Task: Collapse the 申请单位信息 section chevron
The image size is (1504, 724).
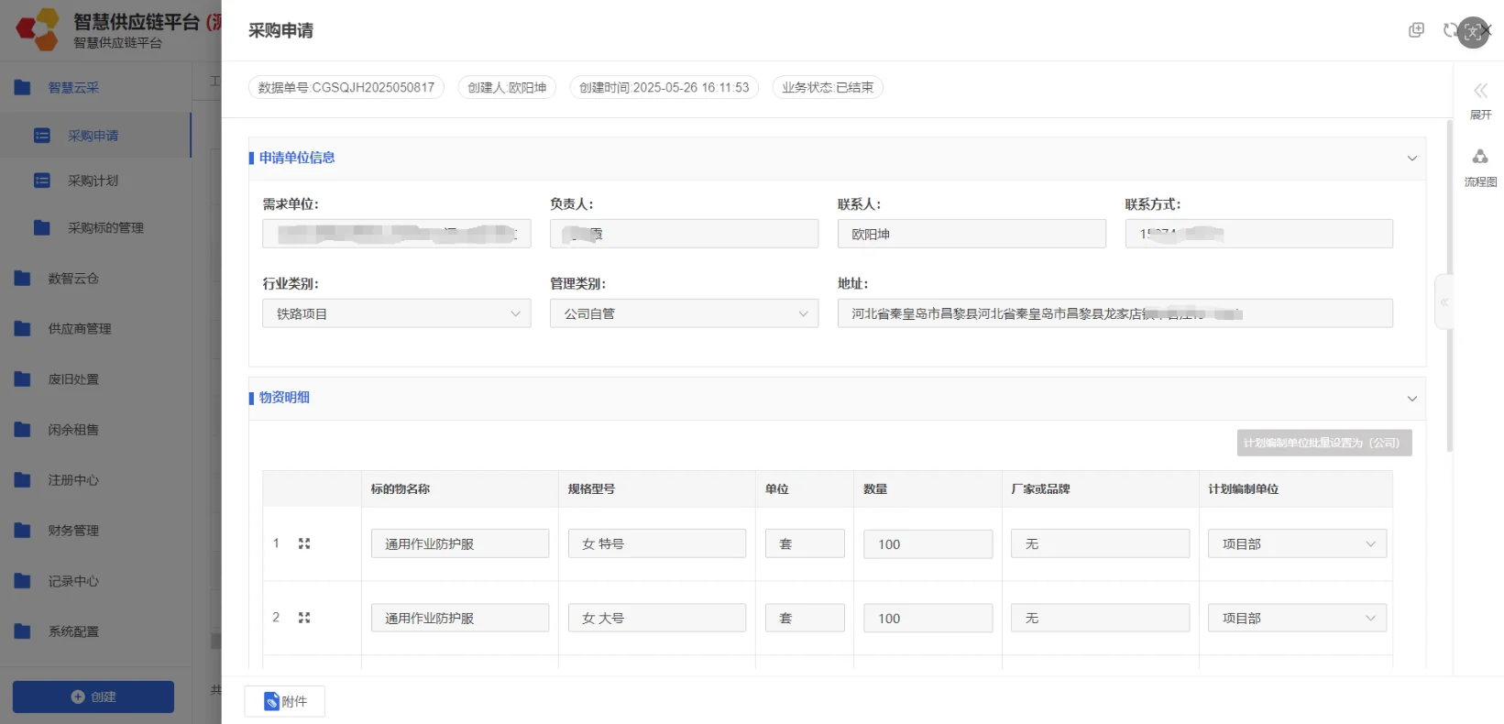Action: pos(1411,159)
